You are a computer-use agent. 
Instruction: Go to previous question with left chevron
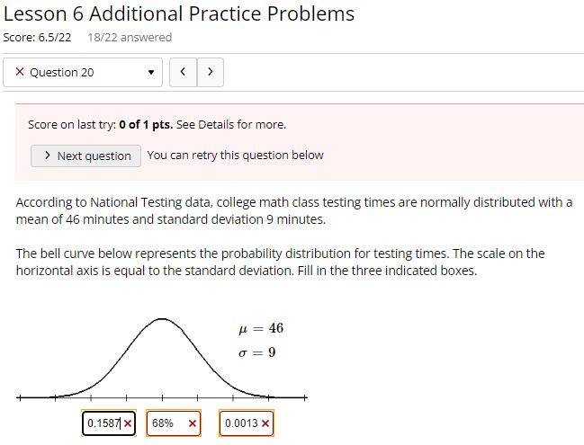tap(183, 72)
